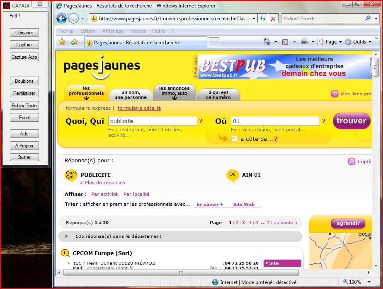Open the Fichier menu

(x=66, y=31)
